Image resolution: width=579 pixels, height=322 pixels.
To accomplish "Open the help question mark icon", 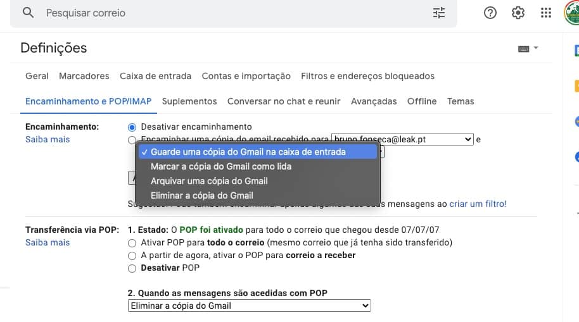I will pyautogui.click(x=490, y=13).
